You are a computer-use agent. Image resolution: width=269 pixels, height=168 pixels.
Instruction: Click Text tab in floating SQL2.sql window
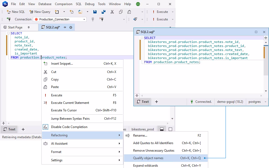pos(143,102)
